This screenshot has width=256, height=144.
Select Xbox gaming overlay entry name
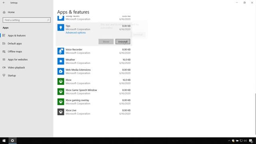pos(77,100)
